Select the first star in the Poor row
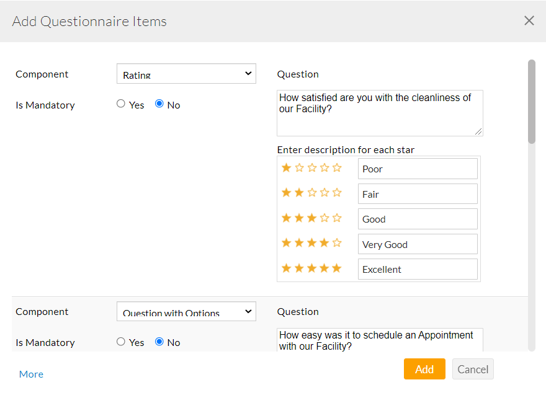 pos(287,167)
